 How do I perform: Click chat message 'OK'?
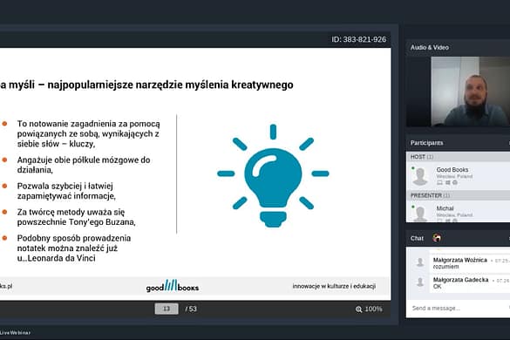coord(437,286)
